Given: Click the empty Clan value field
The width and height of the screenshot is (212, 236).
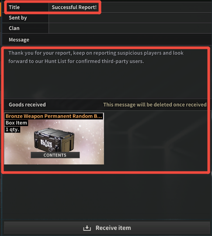Looking at the screenshot, I should point(130,28).
